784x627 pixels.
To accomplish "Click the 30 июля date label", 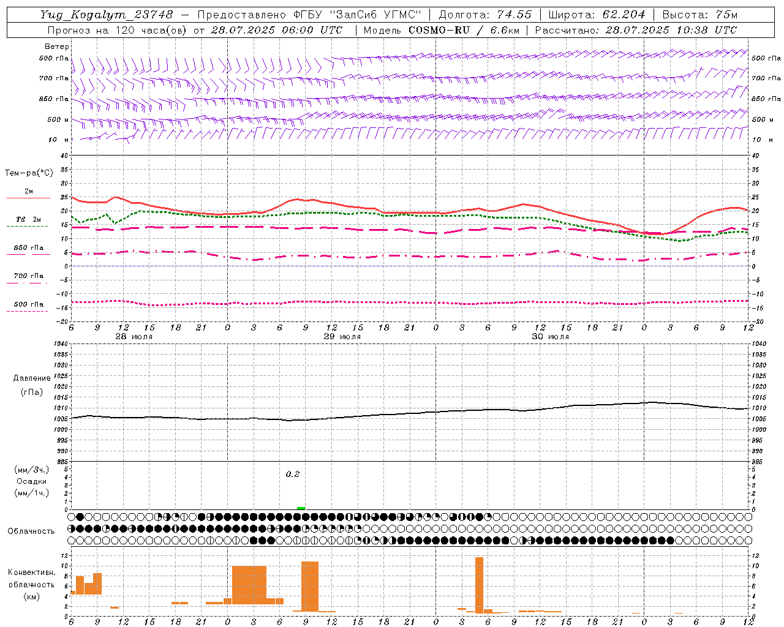I will 550,337.
